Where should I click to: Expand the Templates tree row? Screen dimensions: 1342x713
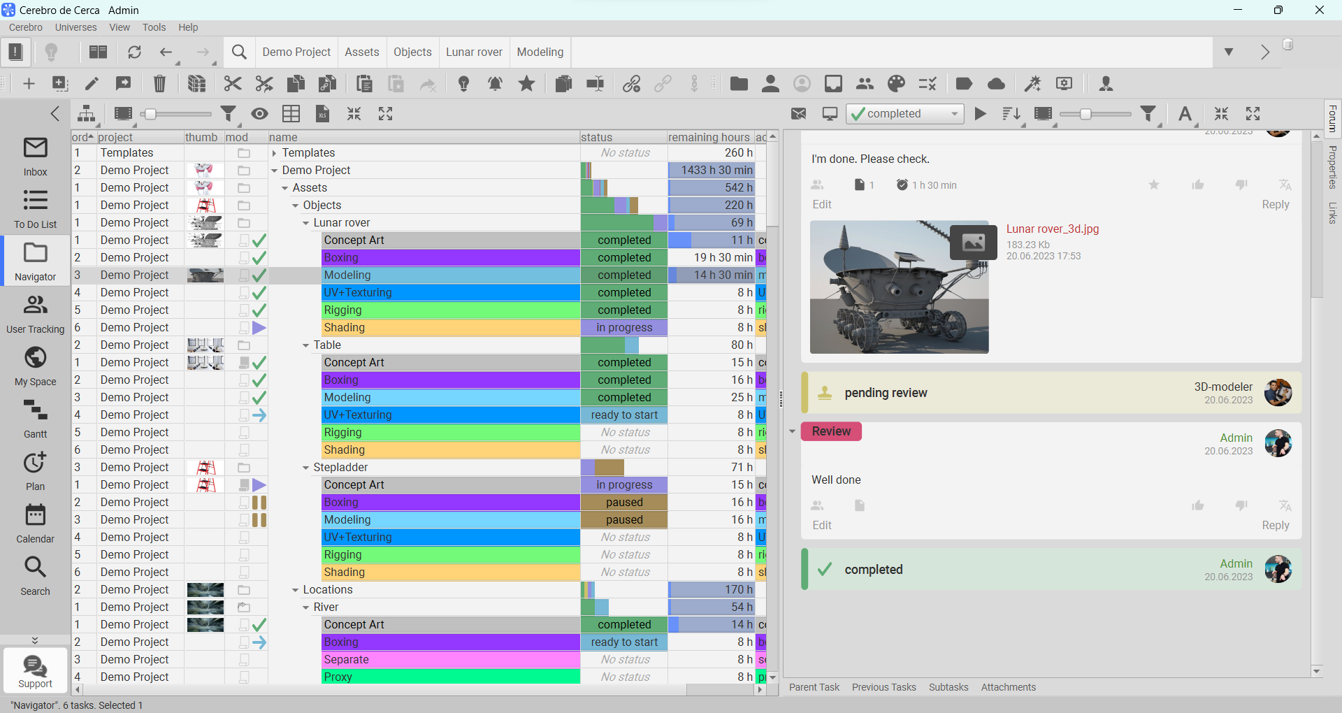click(274, 153)
